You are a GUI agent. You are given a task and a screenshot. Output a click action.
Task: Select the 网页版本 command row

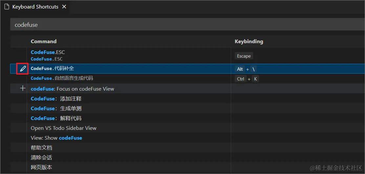[x=187, y=167]
